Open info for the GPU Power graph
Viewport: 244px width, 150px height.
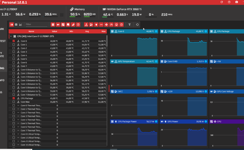(x=206, y=121)
